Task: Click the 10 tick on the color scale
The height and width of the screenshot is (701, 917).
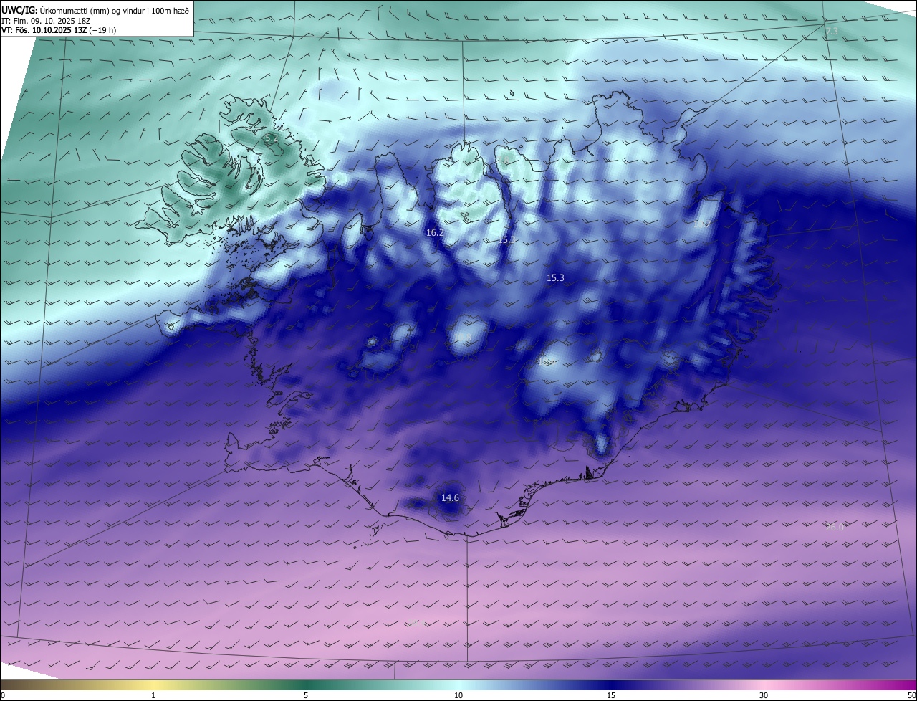Action: (458, 695)
